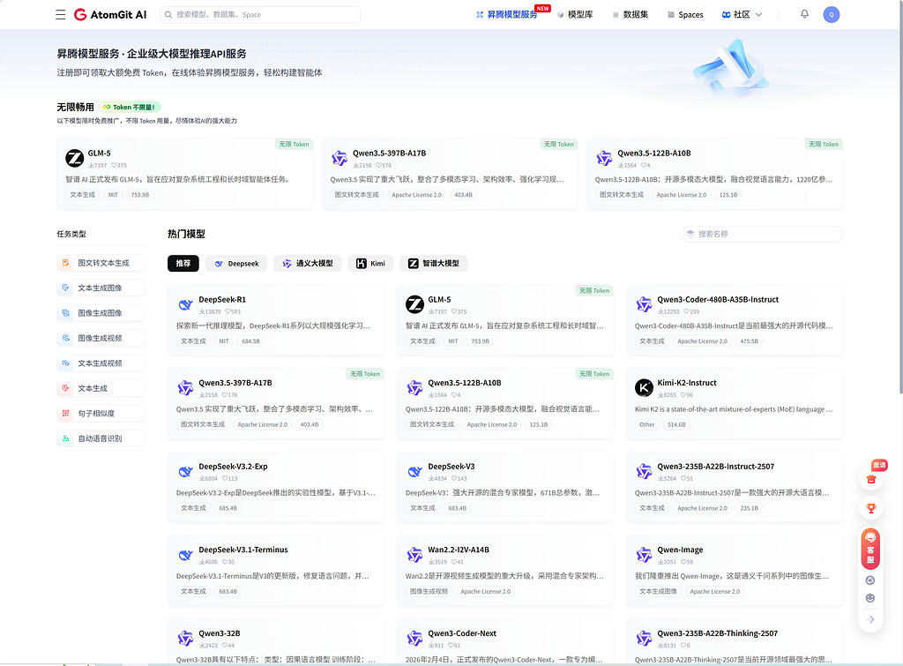This screenshot has width=903, height=666.
Task: Select the 推荐 filter tab
Action: [x=183, y=263]
